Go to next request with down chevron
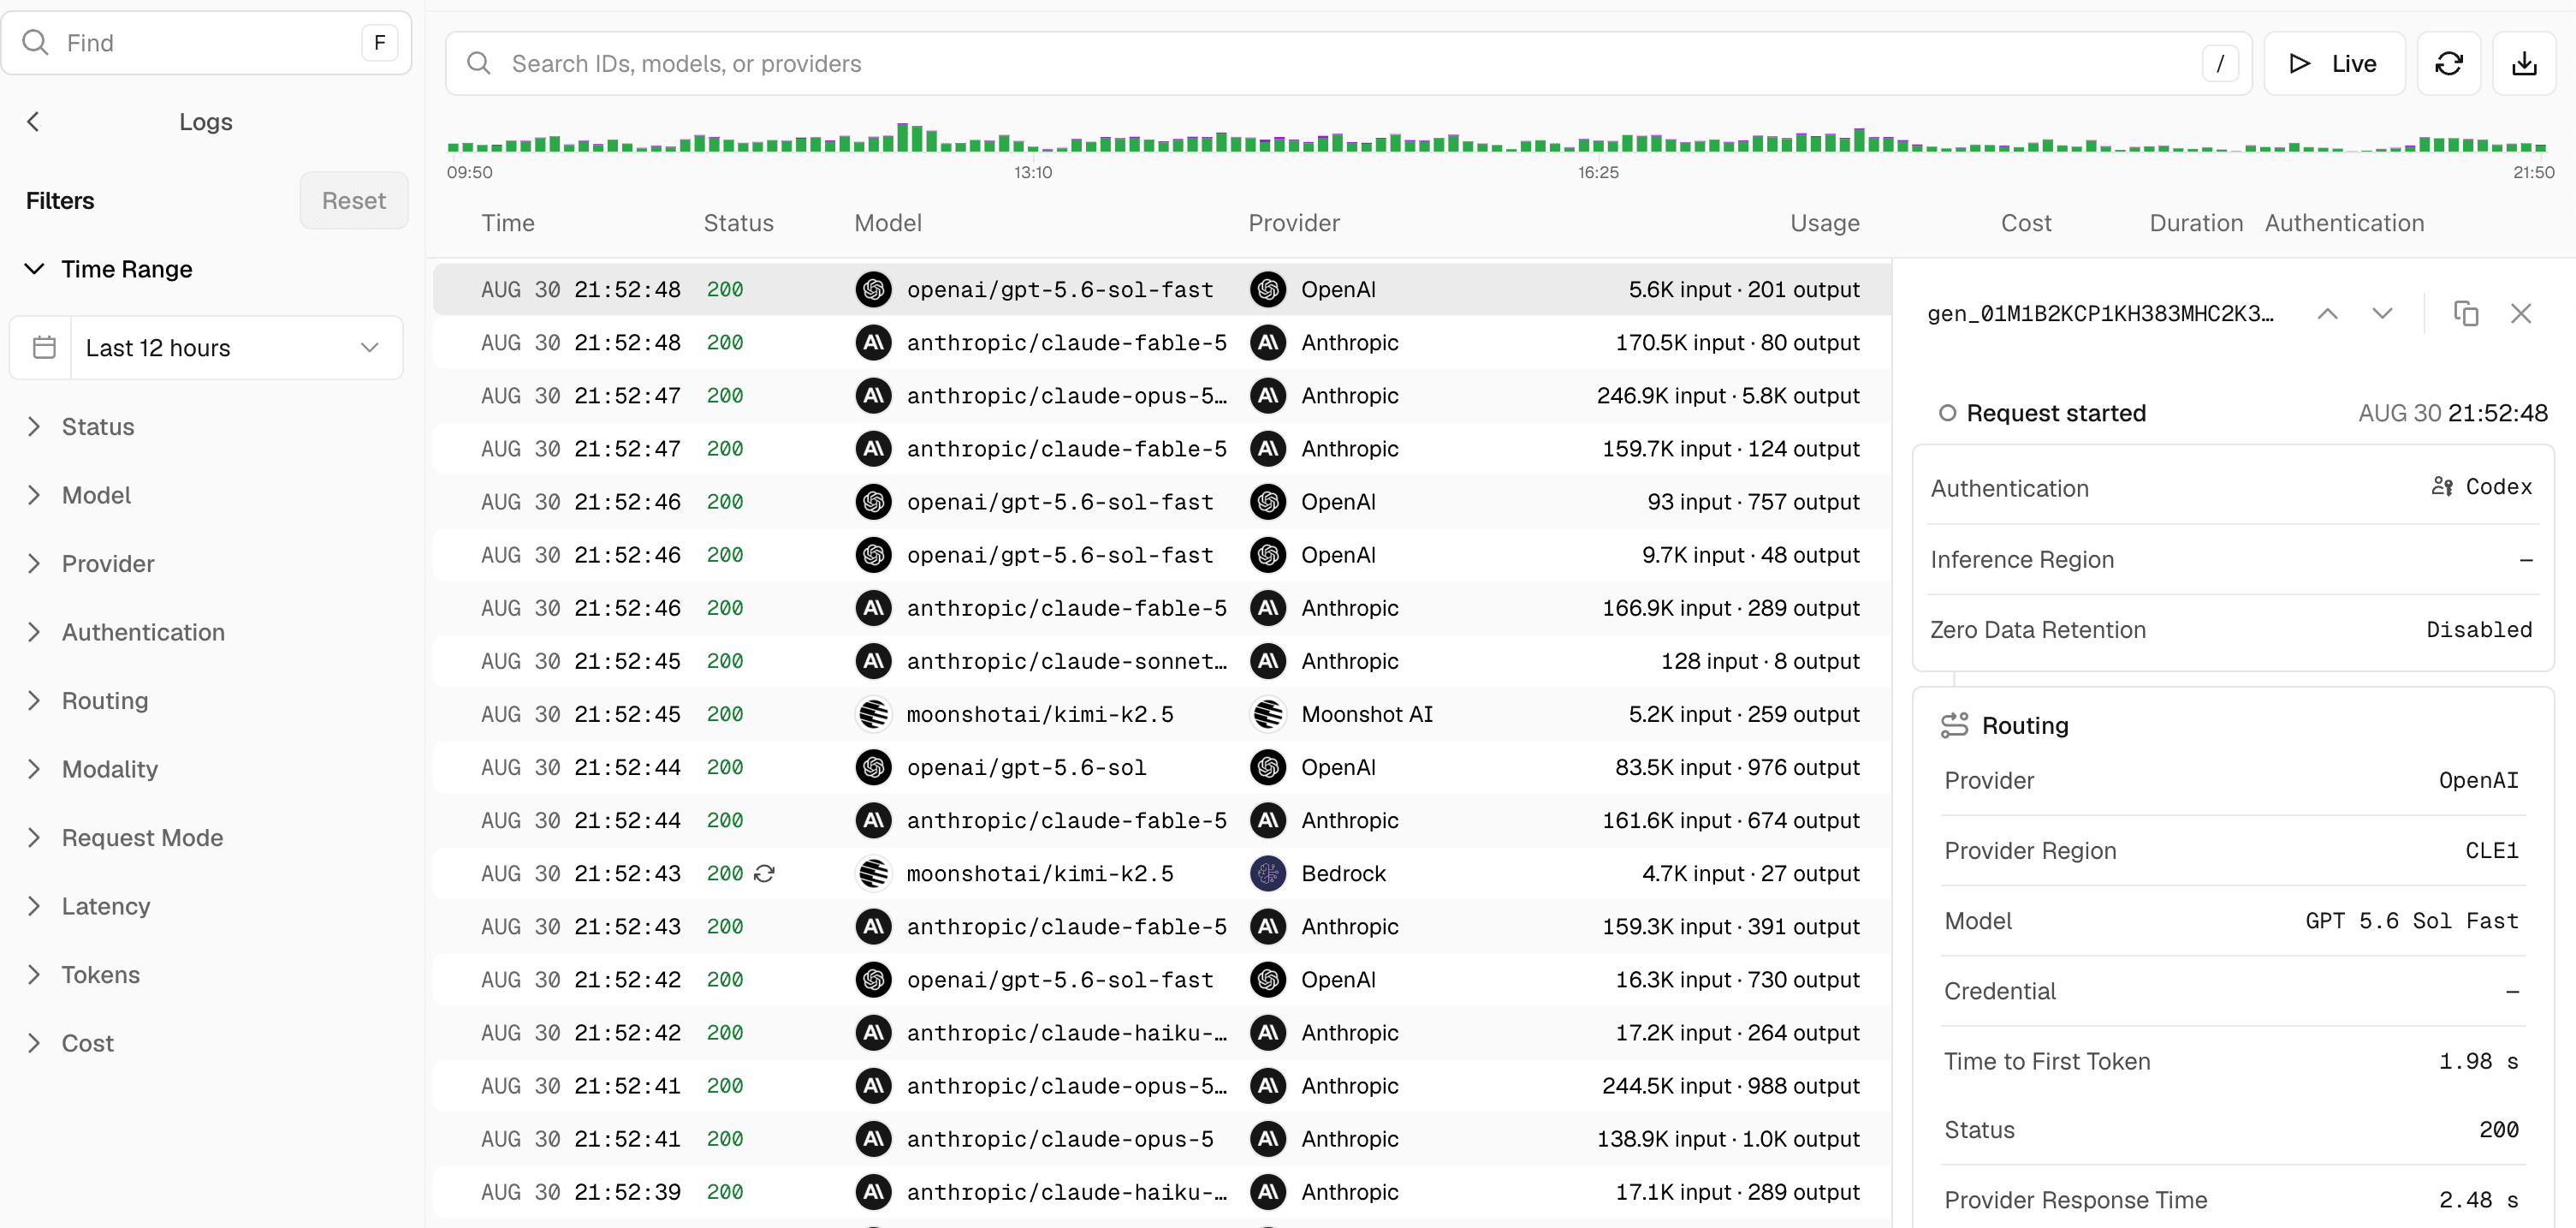2576x1228 pixels. coord(2382,313)
